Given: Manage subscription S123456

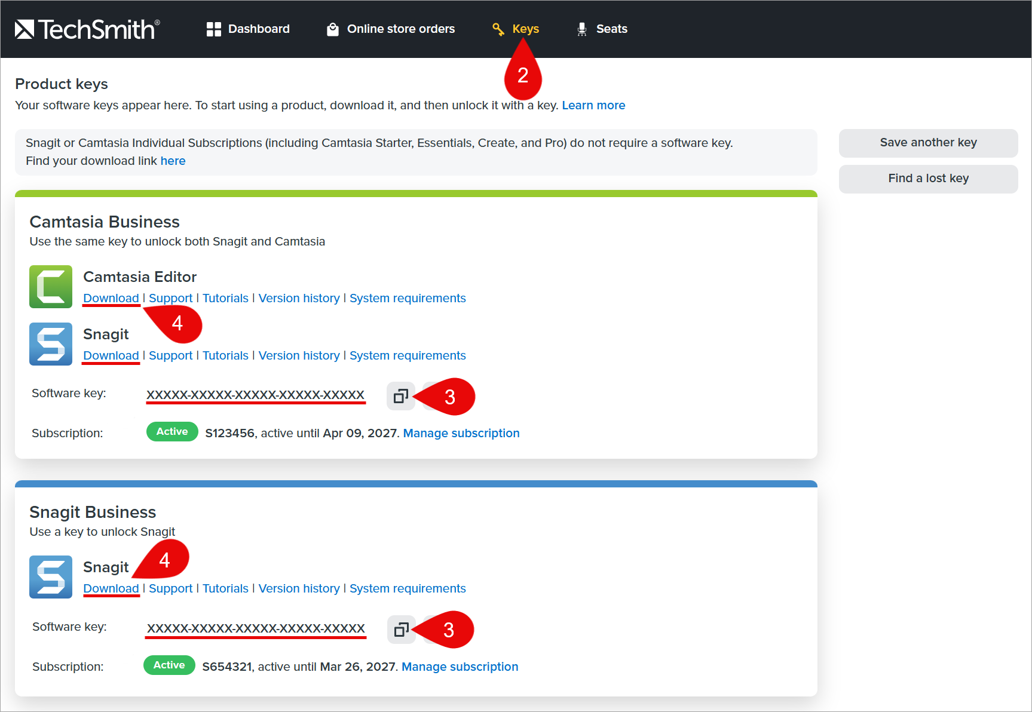Looking at the screenshot, I should coord(461,433).
